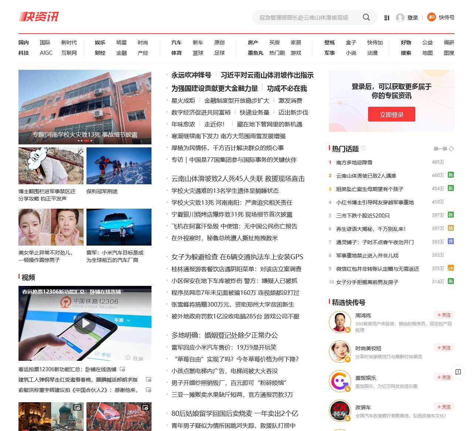
Task: Go to the 体育 navigation section
Action: tap(177, 53)
